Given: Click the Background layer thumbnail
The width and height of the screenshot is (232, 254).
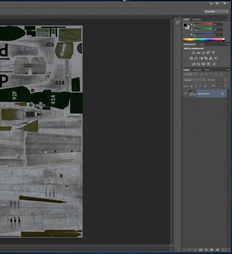Looking at the screenshot, I should pos(192,93).
